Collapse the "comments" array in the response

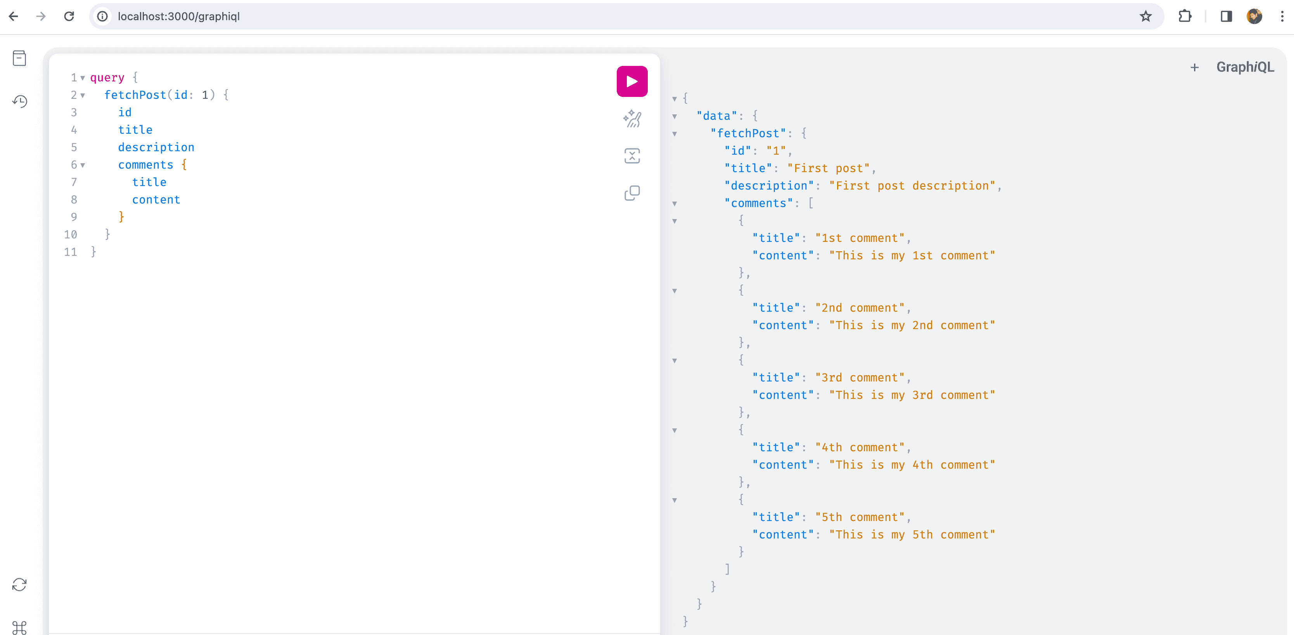click(675, 204)
